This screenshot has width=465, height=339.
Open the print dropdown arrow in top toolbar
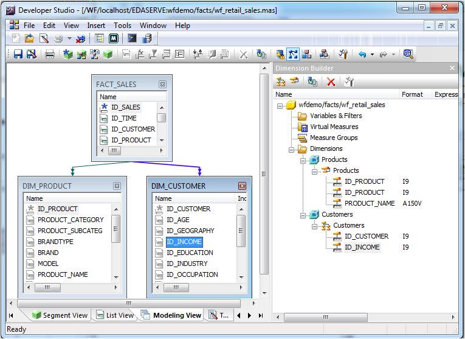click(69, 38)
